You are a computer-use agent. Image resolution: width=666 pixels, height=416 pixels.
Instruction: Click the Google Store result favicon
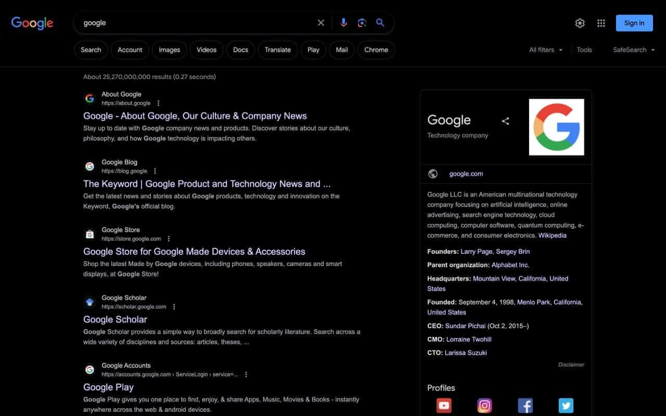(x=90, y=234)
